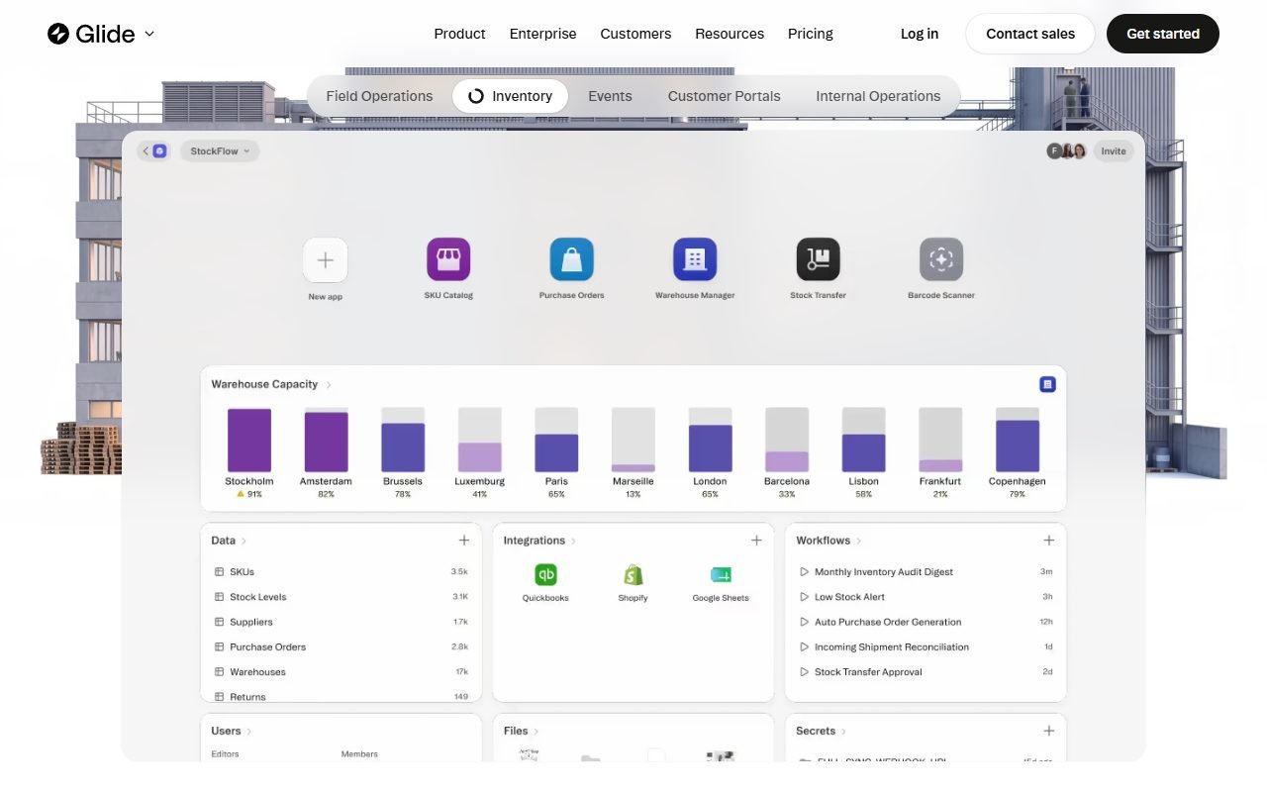Click the Copenhagen capacity bar
This screenshot has height=792, width=1267.
1018,440
